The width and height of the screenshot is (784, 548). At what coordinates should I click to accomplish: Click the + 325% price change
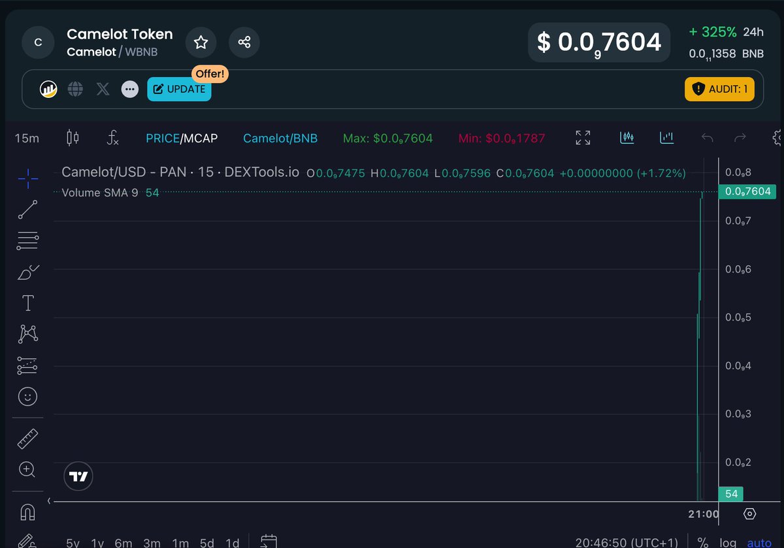713,32
